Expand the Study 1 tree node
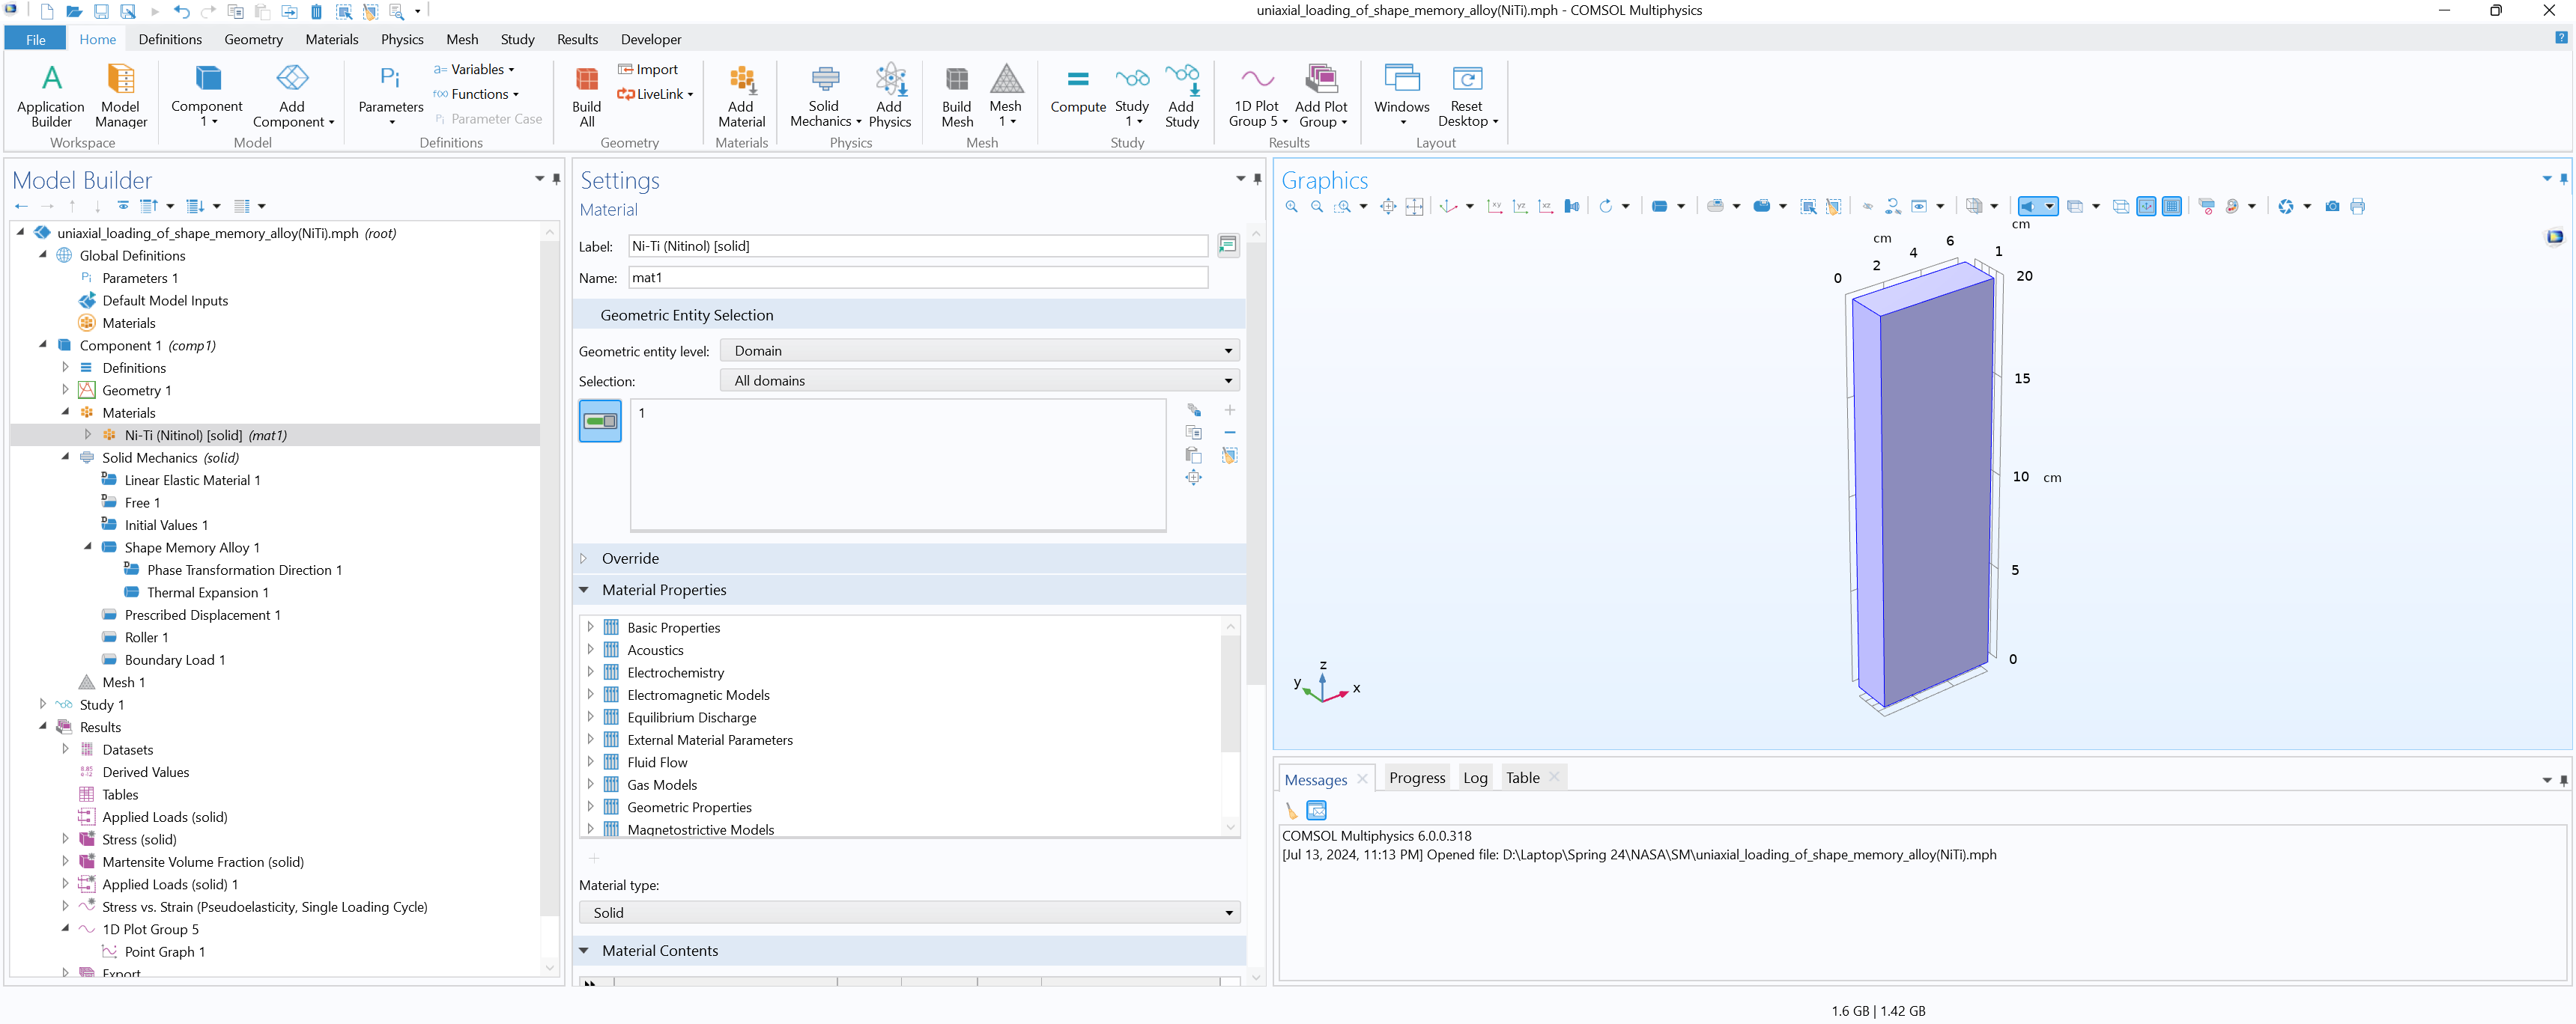Image resolution: width=2576 pixels, height=1024 pixels. coord(43,704)
